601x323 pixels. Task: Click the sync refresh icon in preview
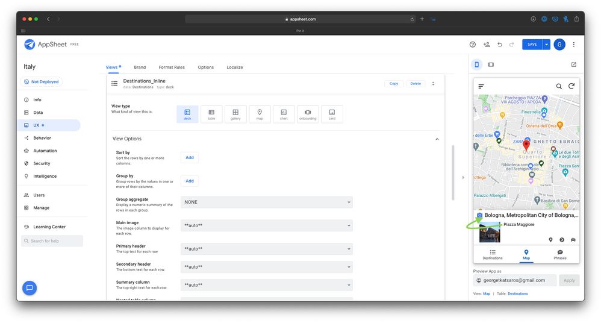pos(571,86)
